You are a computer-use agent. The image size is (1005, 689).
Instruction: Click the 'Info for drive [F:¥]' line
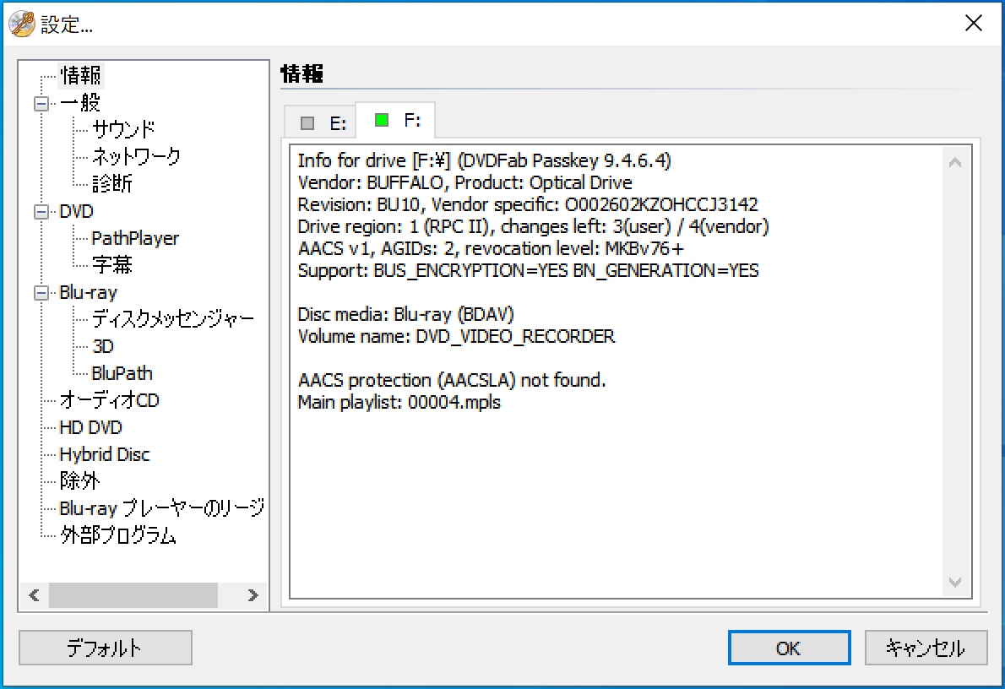pyautogui.click(x=485, y=160)
